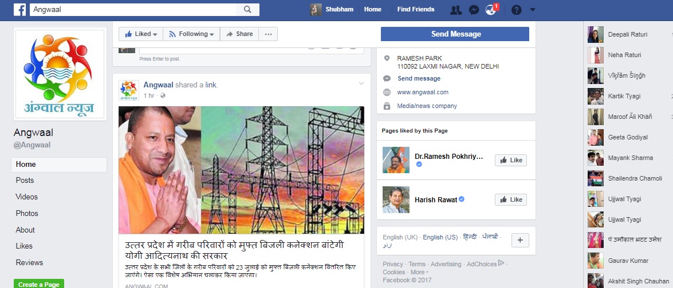The width and height of the screenshot is (673, 288).
Task: Expand the account dropdown arrow in top bar
Action: click(533, 9)
